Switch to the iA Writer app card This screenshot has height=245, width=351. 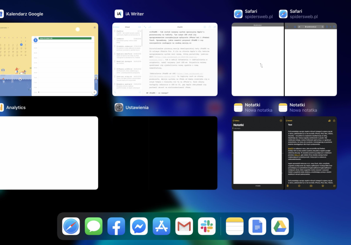[165, 59]
